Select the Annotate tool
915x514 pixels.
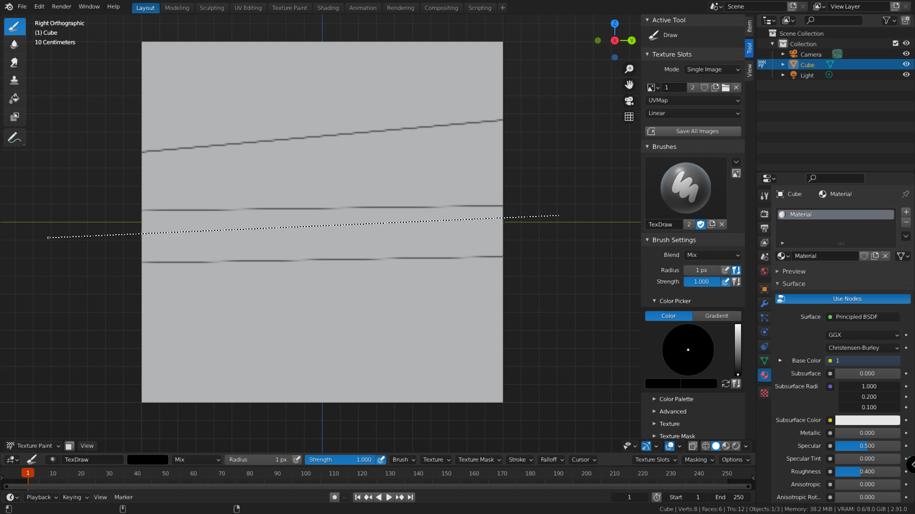15,138
